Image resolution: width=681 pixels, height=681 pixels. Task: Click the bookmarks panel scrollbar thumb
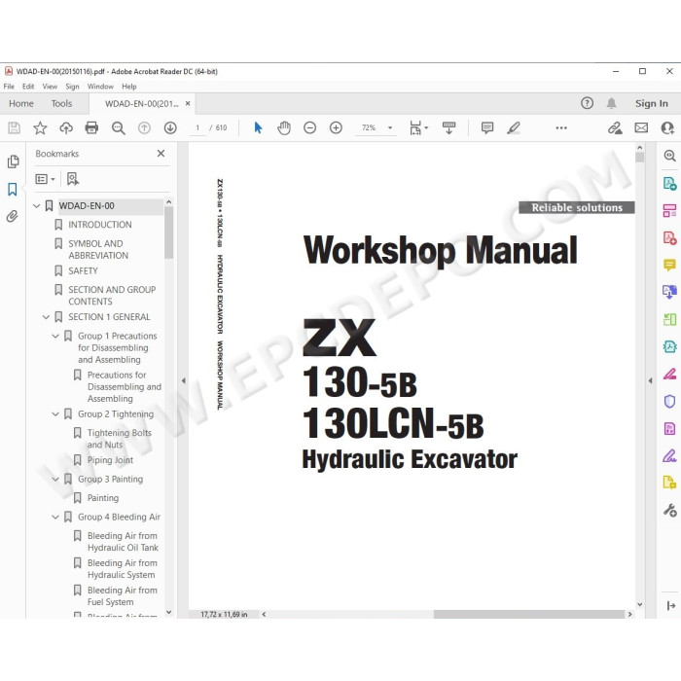pyautogui.click(x=168, y=233)
